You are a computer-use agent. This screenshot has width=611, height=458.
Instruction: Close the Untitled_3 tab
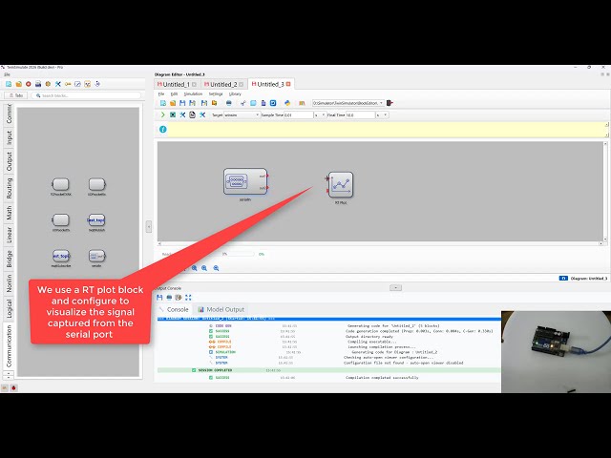[x=288, y=84]
